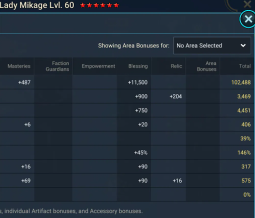This screenshot has height=218, width=255.
Task: Click the 406 total value
Action: click(246, 125)
